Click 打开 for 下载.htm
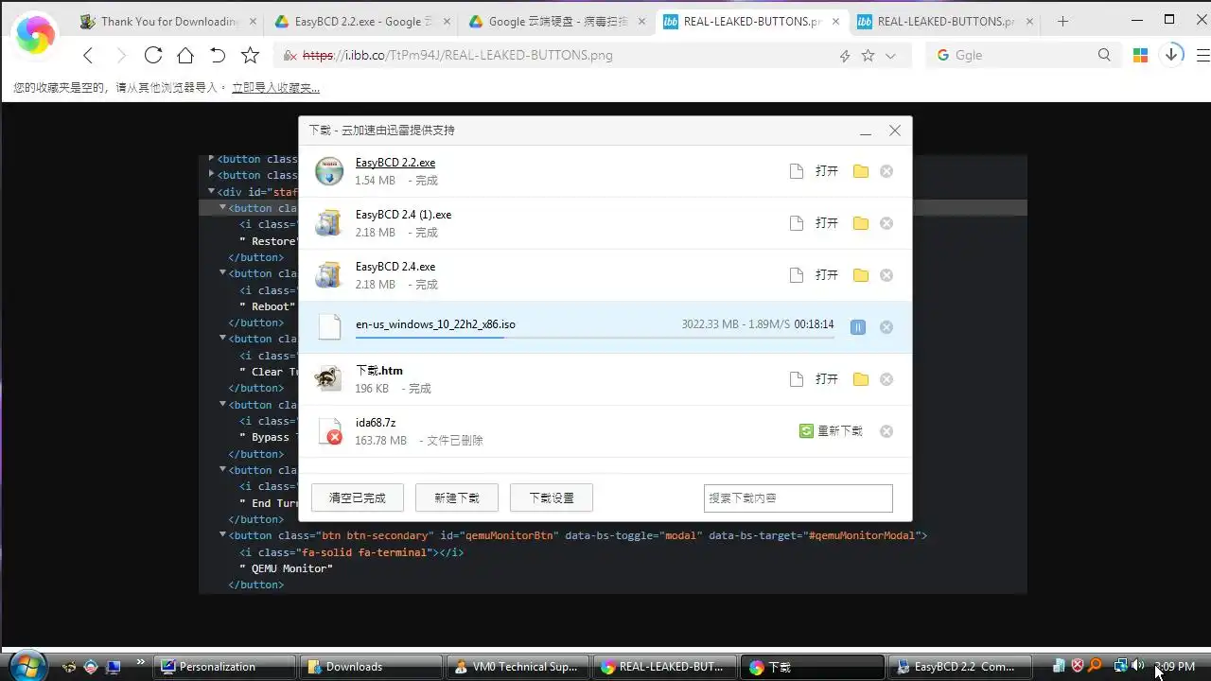The image size is (1211, 681). click(827, 379)
